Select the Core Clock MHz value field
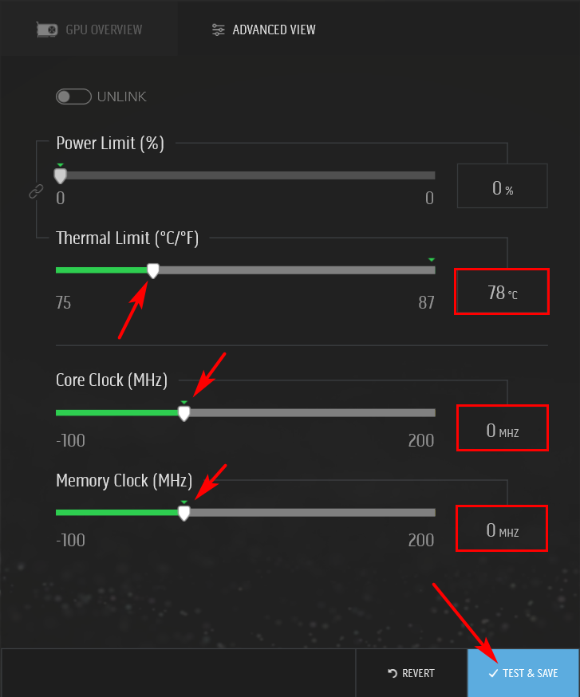Screen dimensions: 580x697 502,431
